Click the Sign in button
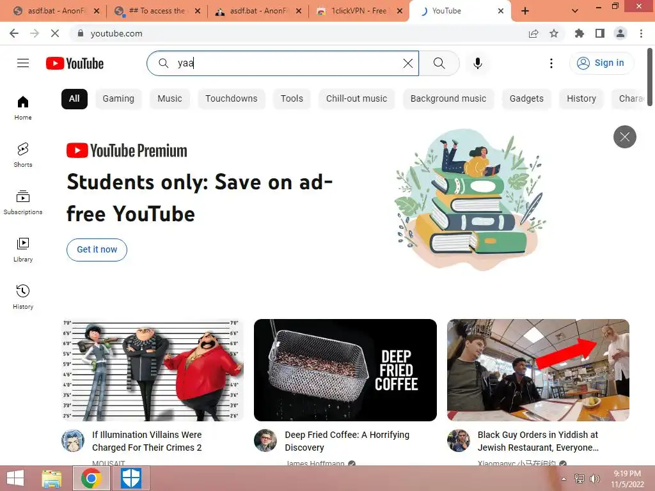 601,63
